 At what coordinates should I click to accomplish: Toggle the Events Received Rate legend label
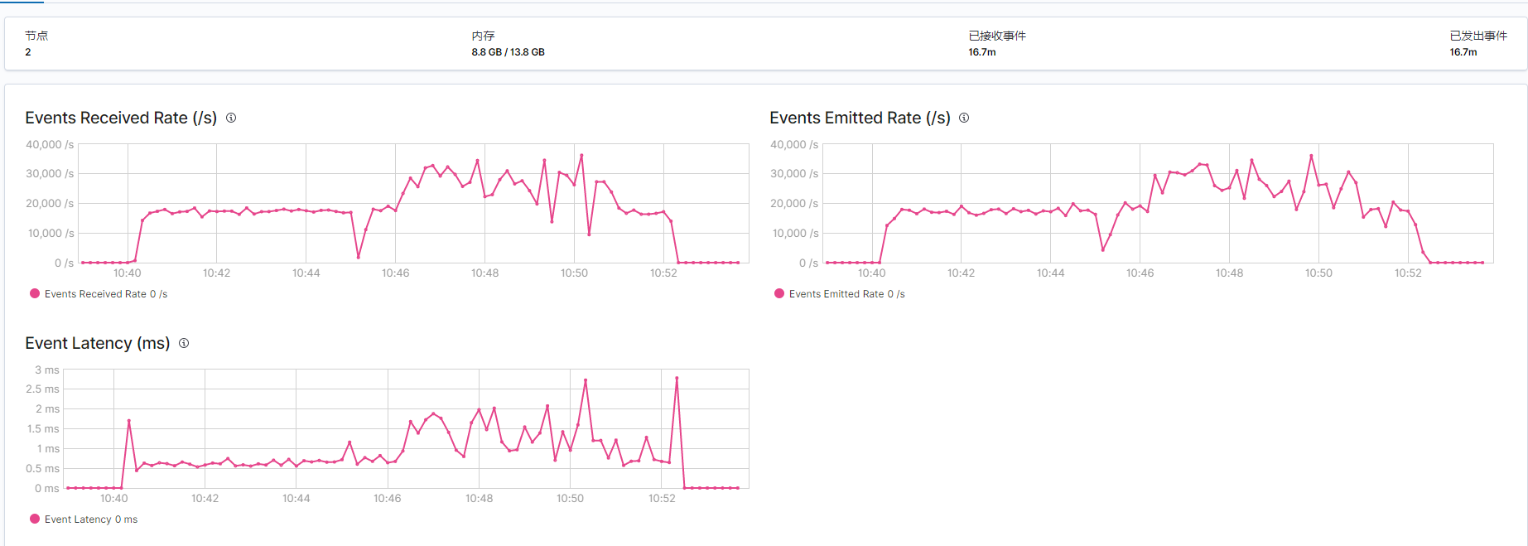[105, 294]
